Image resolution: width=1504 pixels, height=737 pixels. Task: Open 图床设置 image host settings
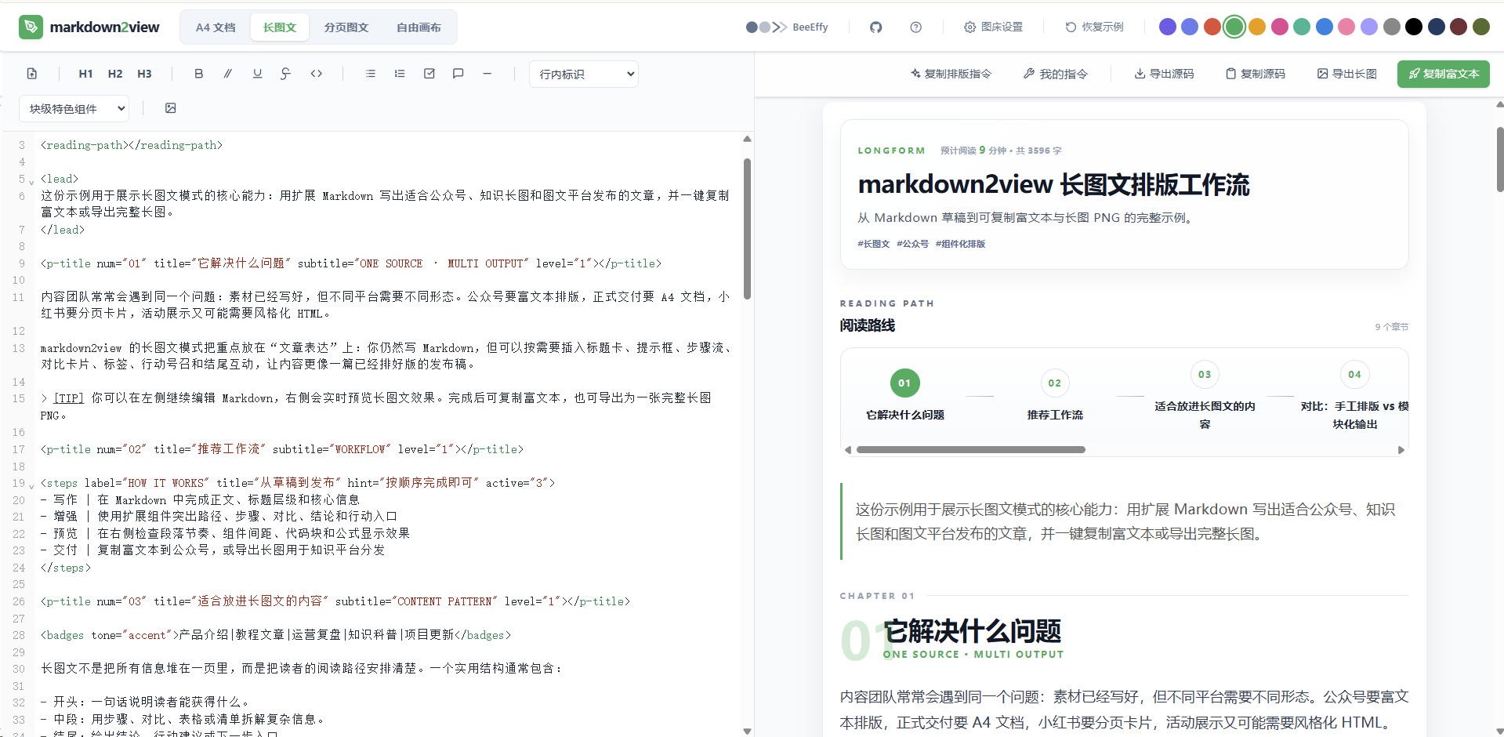point(994,27)
